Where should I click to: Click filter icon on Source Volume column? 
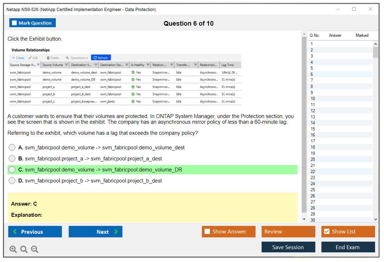(x=66, y=65)
